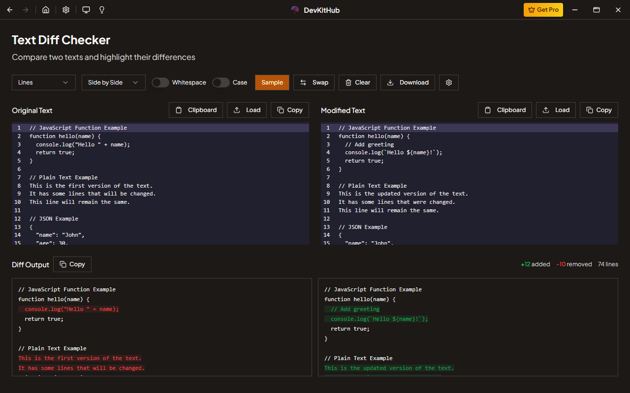Screen dimensions: 630x393
Task: Go back with the left arrow icon
Action: pos(10,10)
